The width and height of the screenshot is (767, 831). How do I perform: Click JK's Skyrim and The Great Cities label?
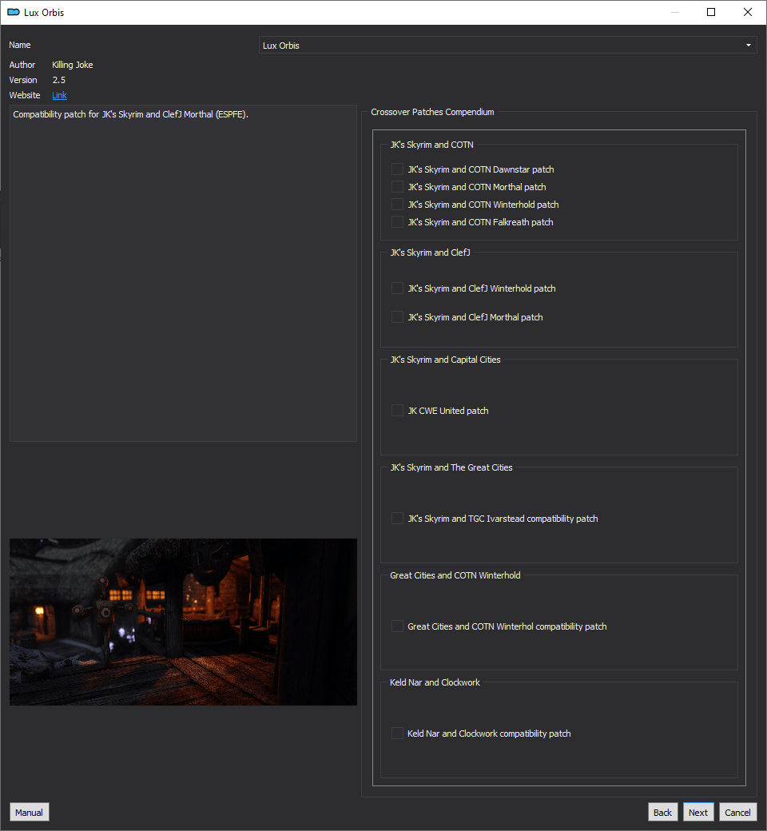[451, 467]
